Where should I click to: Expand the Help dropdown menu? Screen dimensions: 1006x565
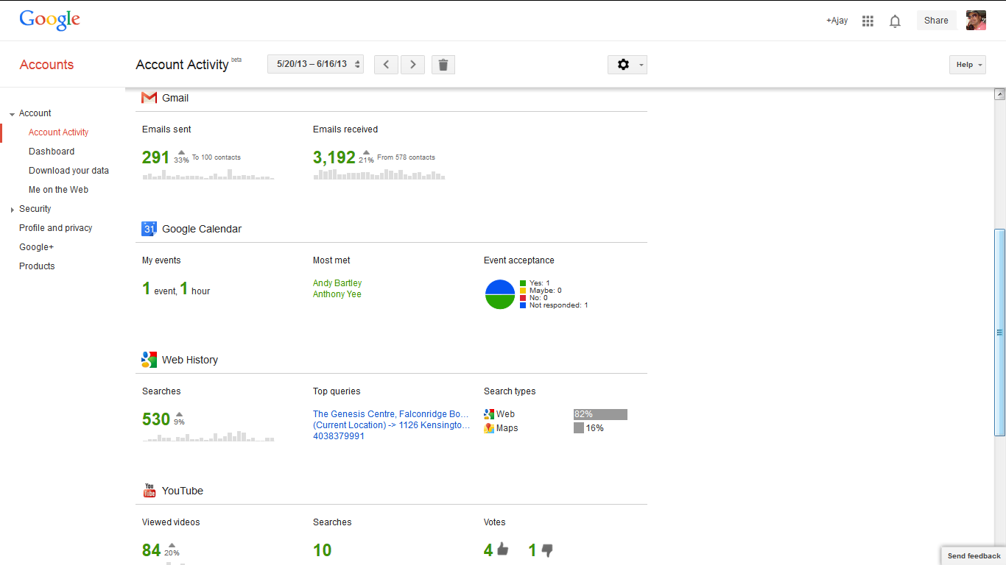968,65
